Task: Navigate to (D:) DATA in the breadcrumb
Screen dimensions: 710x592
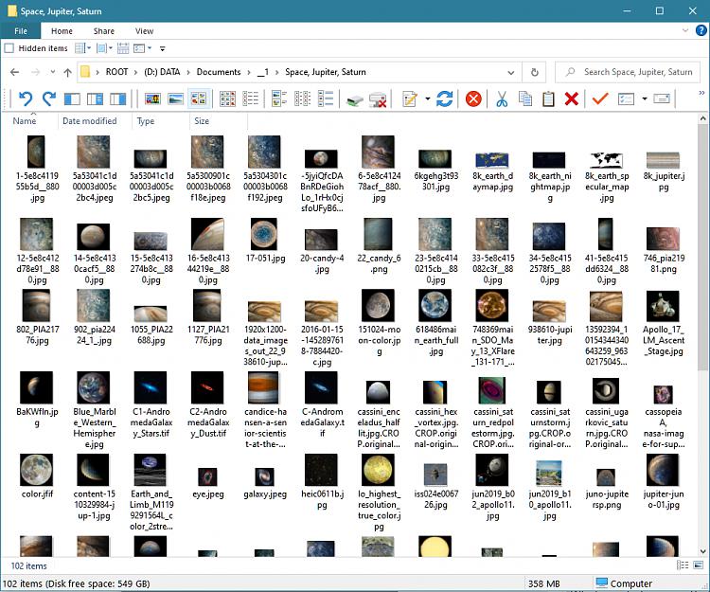Action: [162, 72]
